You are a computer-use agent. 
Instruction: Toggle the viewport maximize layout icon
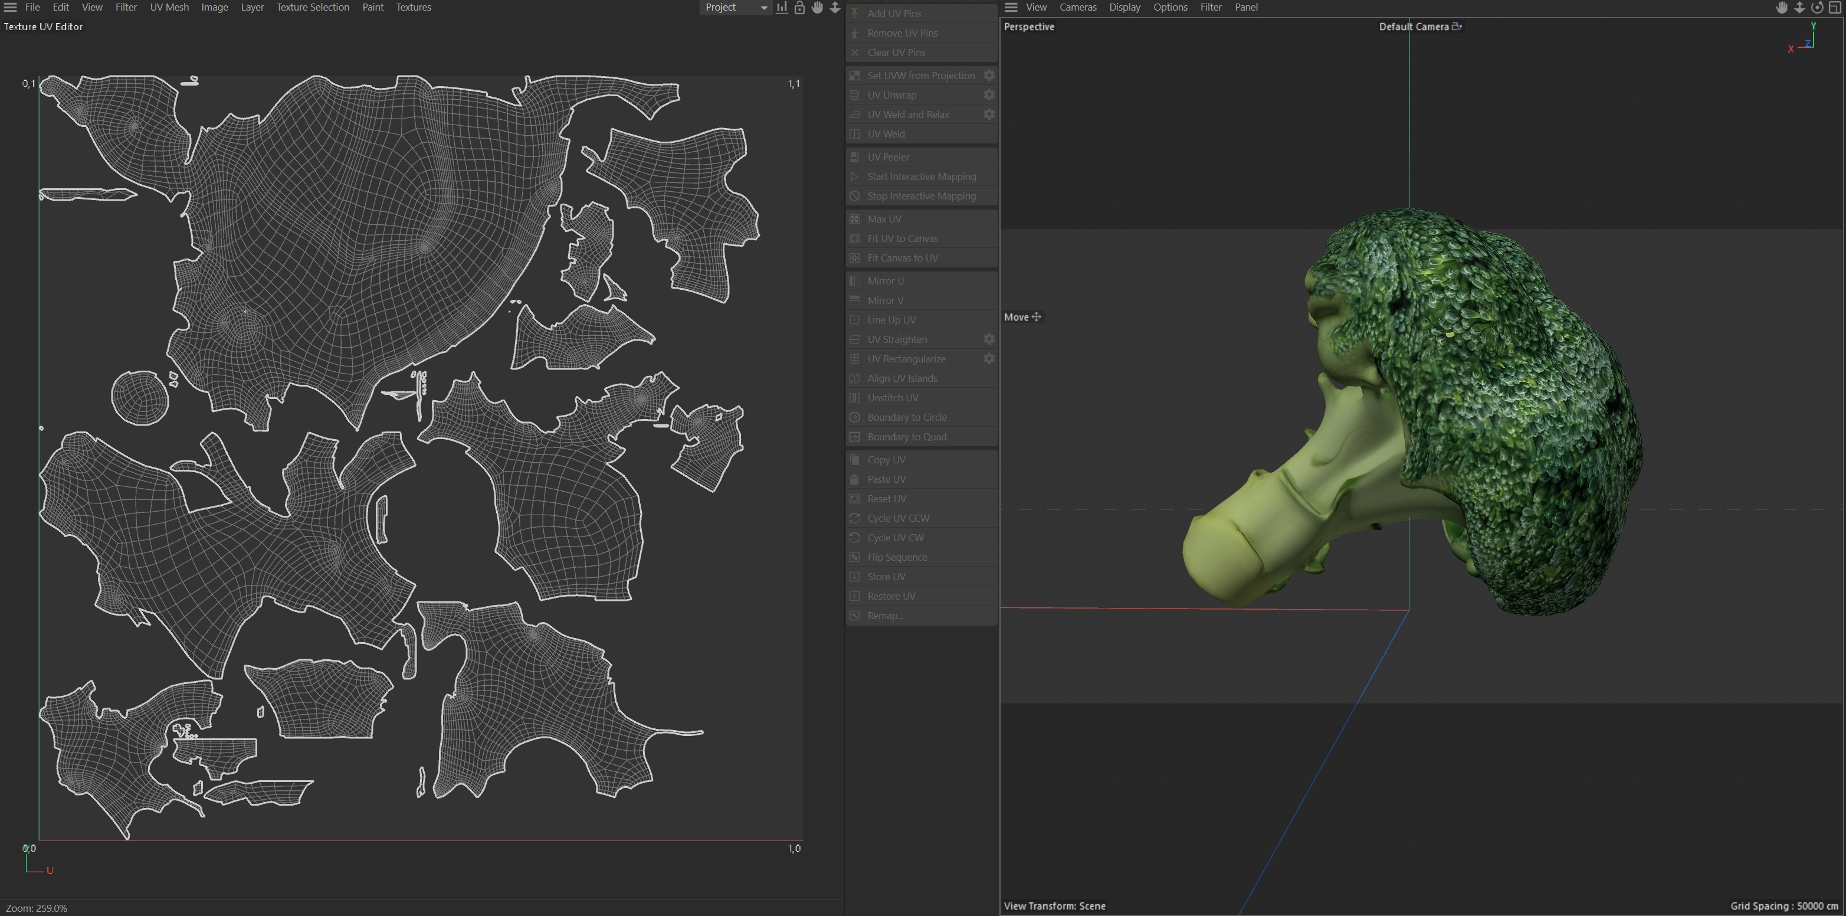click(1835, 7)
